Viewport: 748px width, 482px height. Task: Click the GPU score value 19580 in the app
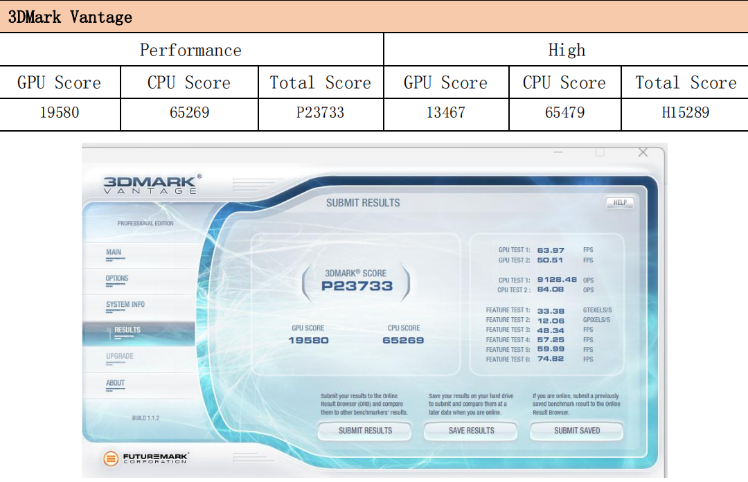[x=308, y=340]
